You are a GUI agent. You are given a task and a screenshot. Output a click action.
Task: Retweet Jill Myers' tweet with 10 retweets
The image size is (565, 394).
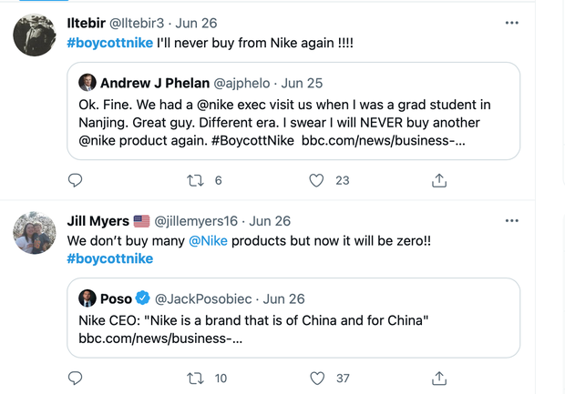[195, 379]
